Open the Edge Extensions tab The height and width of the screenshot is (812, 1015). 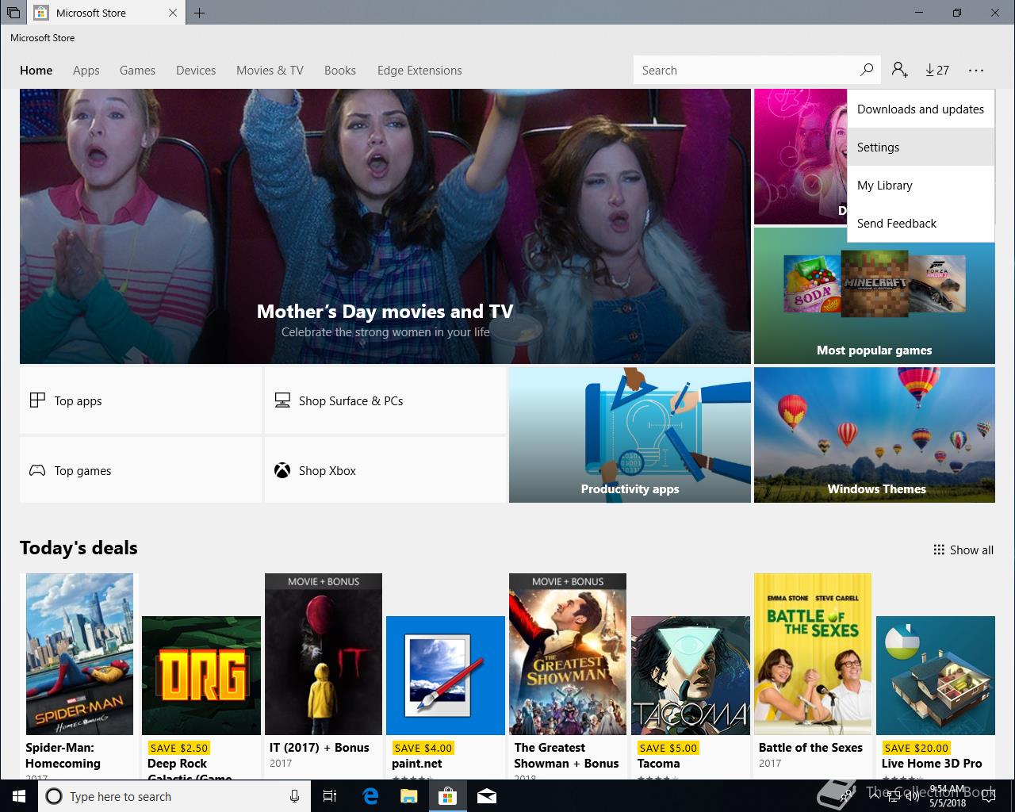419,70
